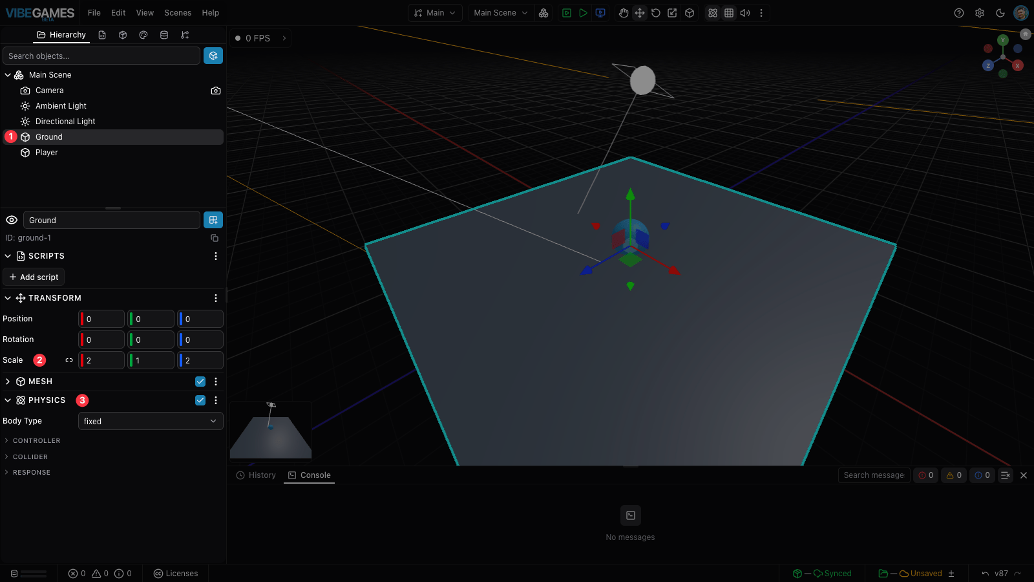1034x582 pixels.
Task: Select the Player object in hierarchy
Action: pos(113,153)
